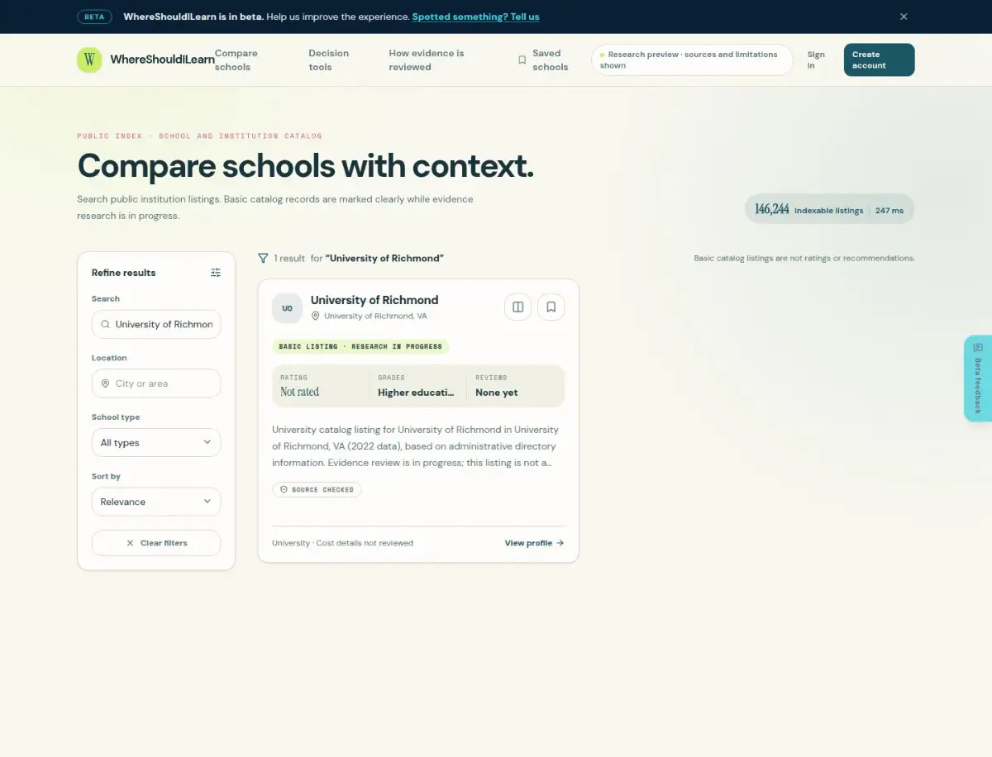The width and height of the screenshot is (992, 757).
Task: Open View profile link
Action: [534, 543]
